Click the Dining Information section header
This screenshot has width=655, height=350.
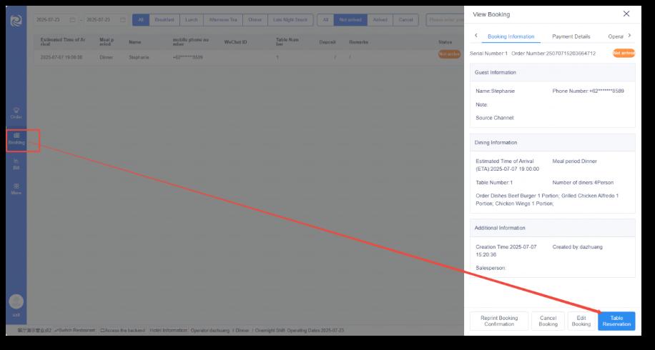pyautogui.click(x=552, y=143)
